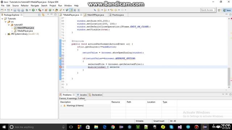Sort Problems by Description column header
The height and width of the screenshot is (130, 232).
click(85, 102)
